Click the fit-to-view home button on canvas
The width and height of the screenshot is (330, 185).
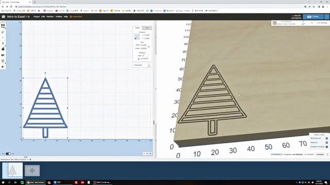coord(151,154)
